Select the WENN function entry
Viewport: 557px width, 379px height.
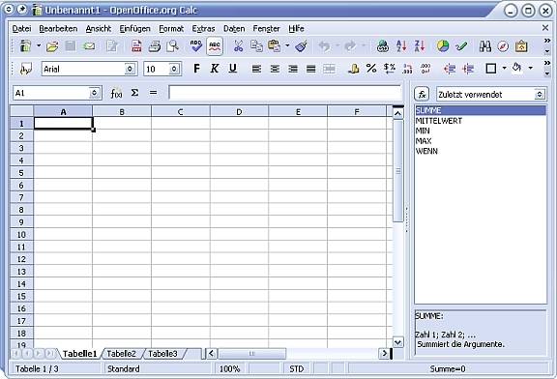426,151
